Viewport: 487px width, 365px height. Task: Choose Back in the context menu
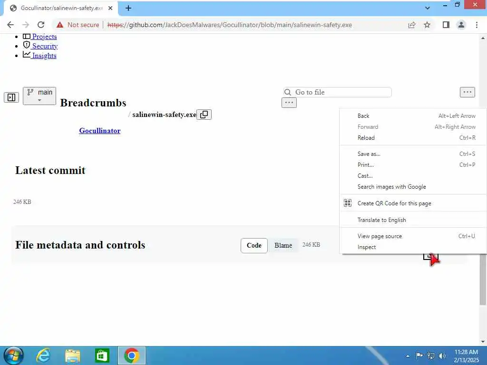(413, 116)
